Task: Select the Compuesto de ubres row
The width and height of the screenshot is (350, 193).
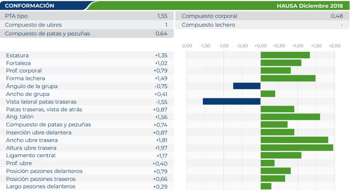Action: click(86, 25)
